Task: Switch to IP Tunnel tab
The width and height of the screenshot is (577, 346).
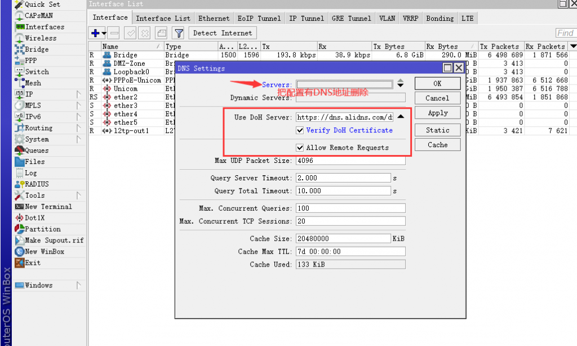Action: [x=306, y=19]
